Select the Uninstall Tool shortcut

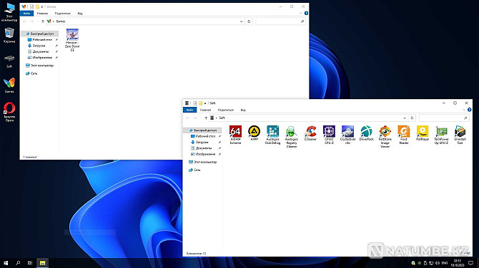click(460, 135)
